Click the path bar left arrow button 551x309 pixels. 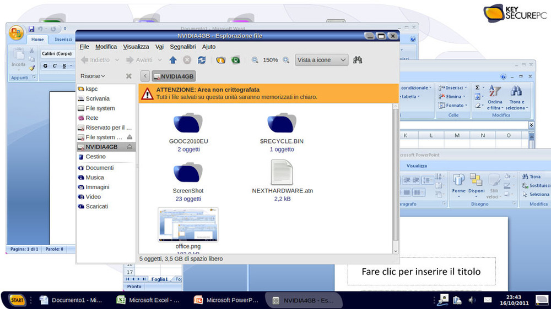click(145, 76)
